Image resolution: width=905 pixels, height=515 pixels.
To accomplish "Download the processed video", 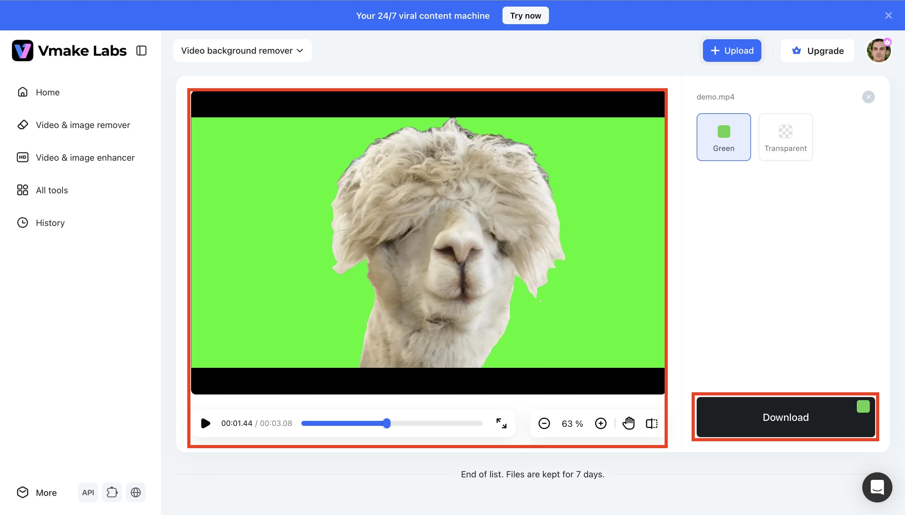I will 785,417.
